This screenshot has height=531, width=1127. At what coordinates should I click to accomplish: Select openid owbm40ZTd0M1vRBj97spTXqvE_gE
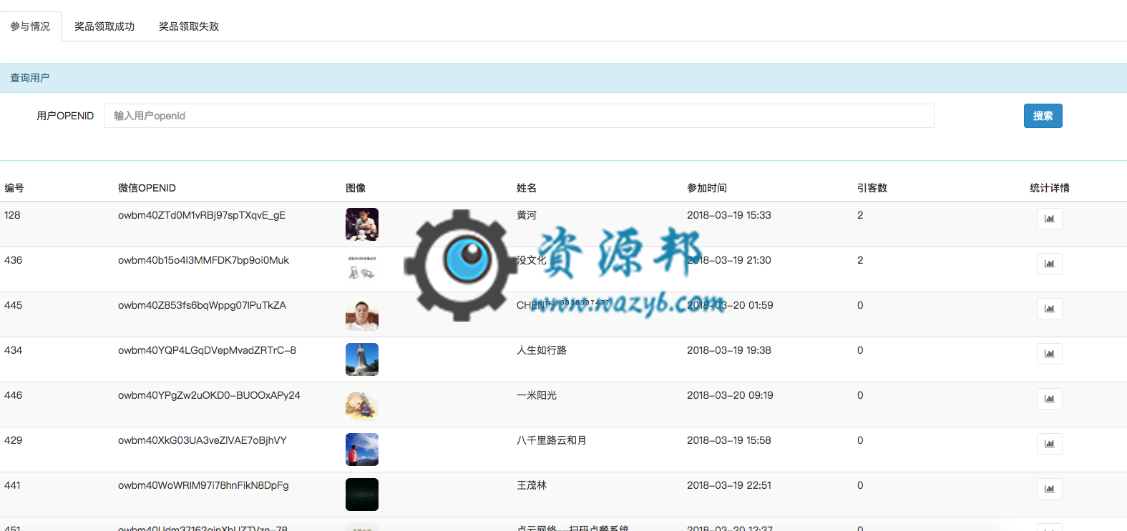[x=202, y=215]
